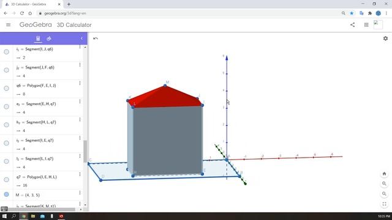Click the GeoGebra logo link
392x220 pixels.
36,24
